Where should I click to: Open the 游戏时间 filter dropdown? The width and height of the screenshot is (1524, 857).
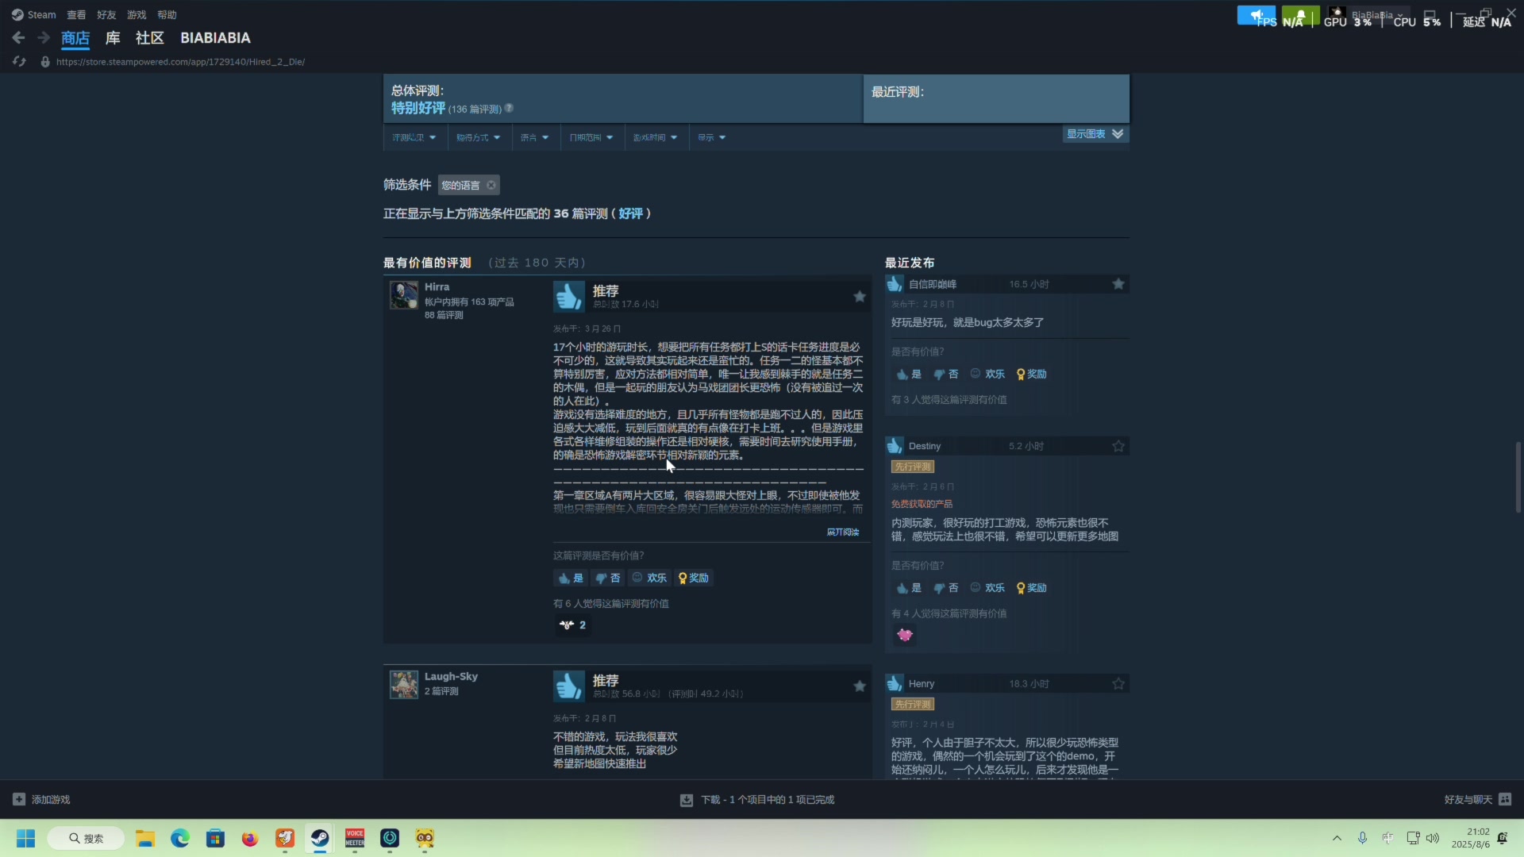coord(656,137)
